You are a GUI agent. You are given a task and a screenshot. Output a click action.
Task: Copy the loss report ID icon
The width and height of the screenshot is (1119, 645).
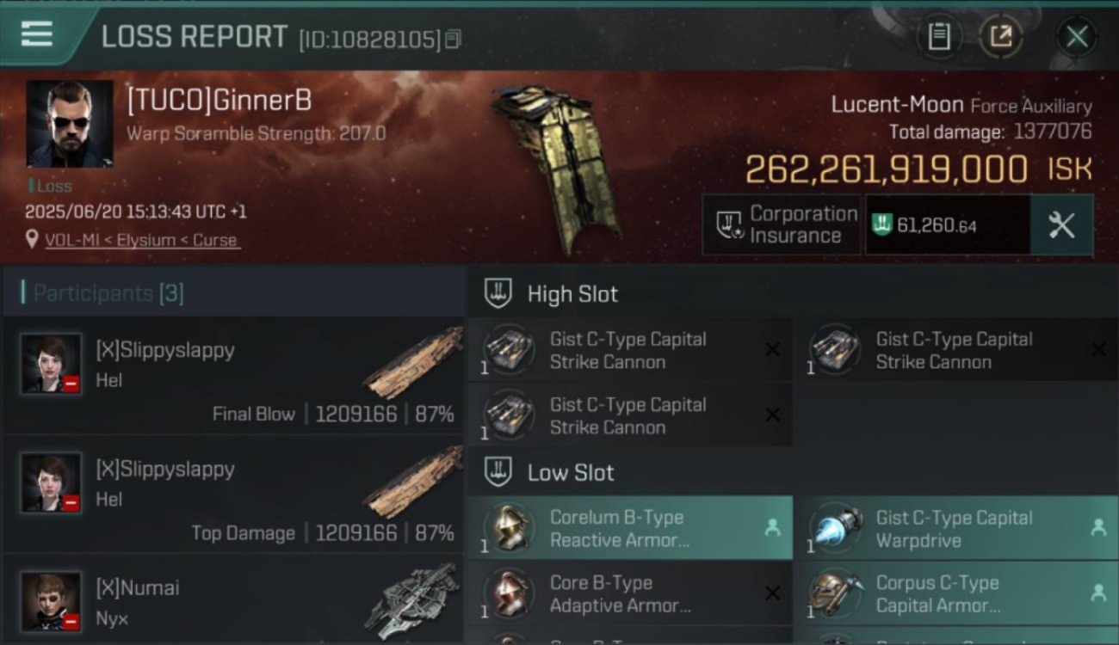(x=454, y=39)
